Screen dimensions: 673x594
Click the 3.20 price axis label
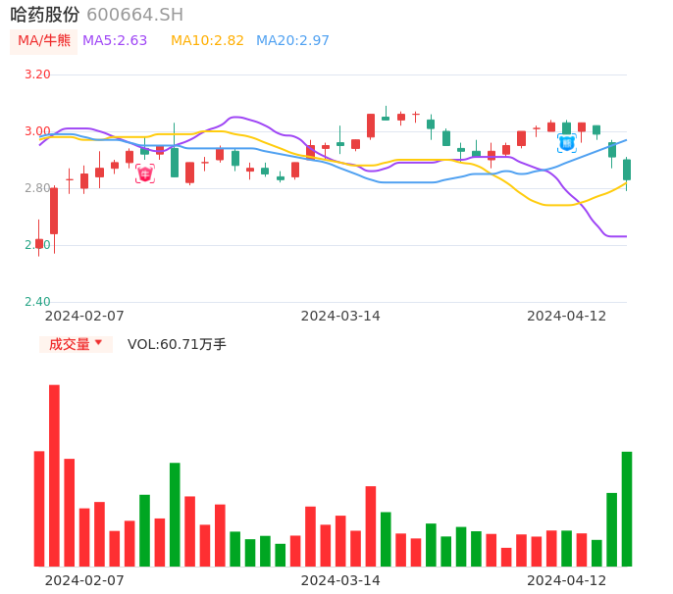[37, 74]
